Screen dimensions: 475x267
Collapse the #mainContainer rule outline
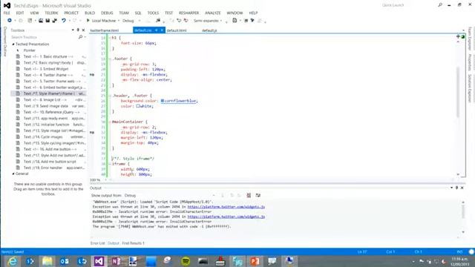tap(110, 122)
